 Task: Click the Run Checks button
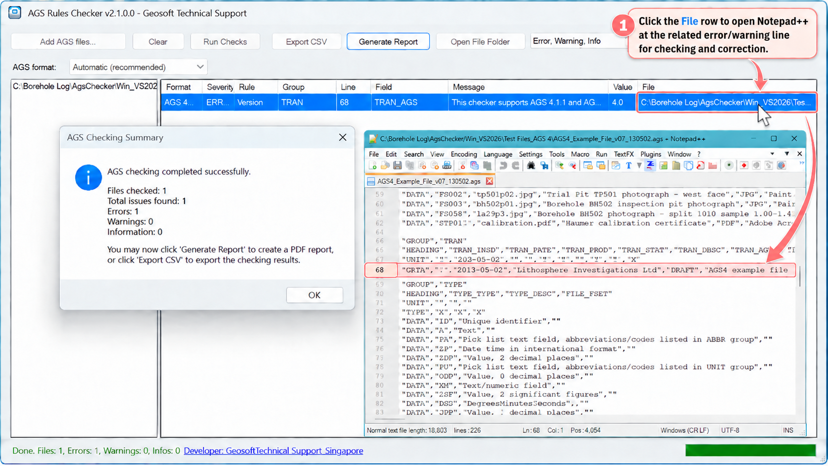[225, 42]
